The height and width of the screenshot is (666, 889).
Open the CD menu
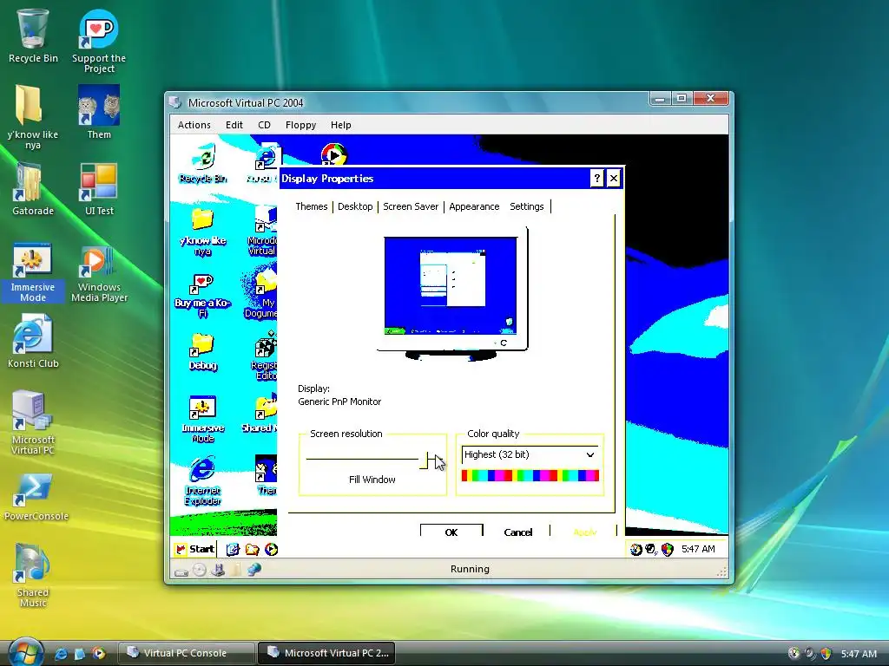pyautogui.click(x=264, y=125)
